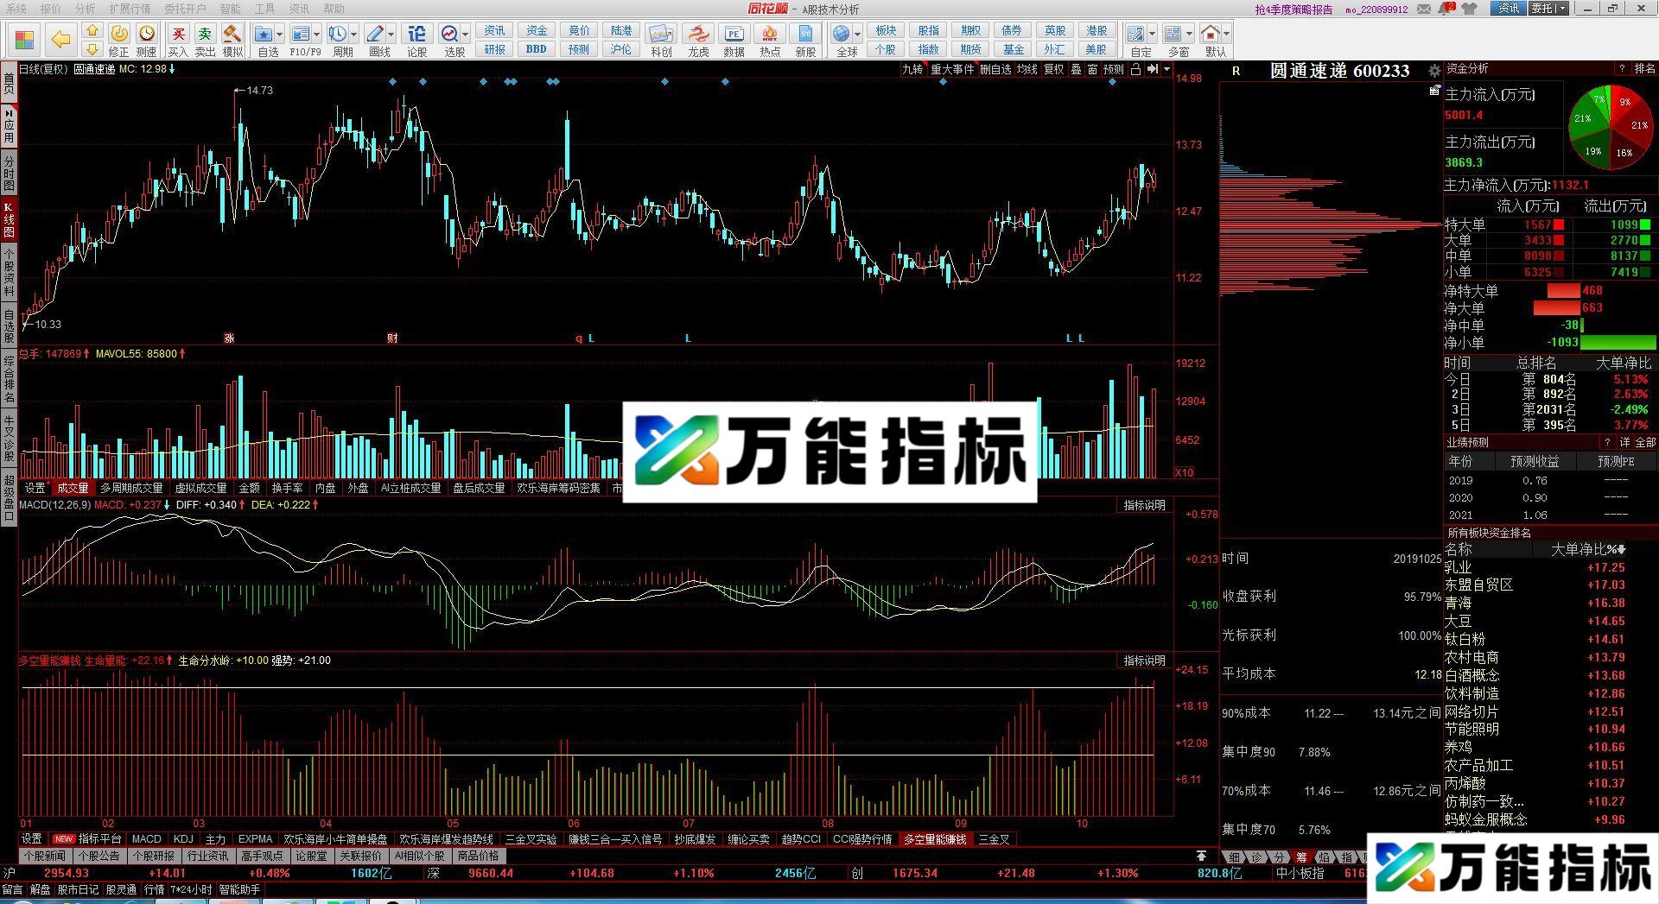Open the 画线 drawing tools dropdown arrow

(391, 35)
